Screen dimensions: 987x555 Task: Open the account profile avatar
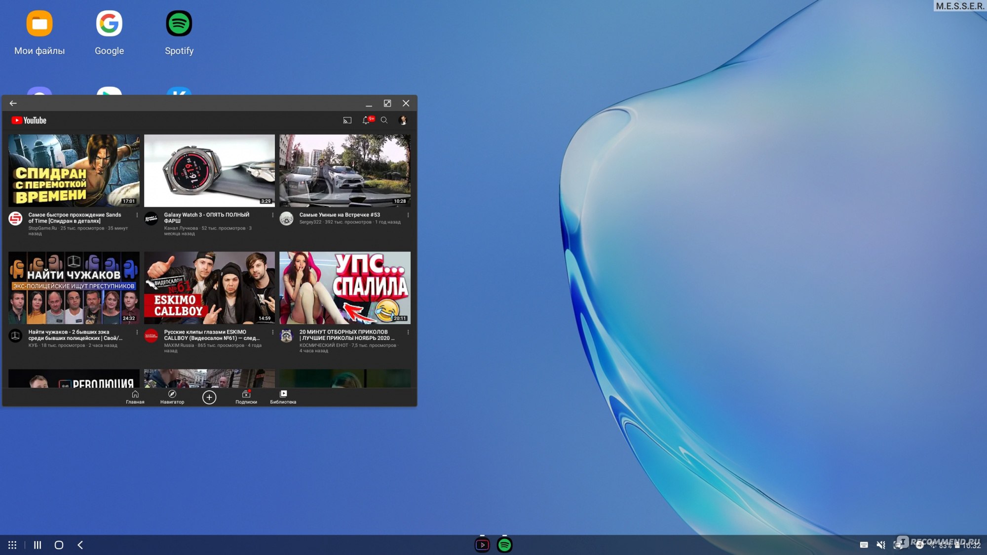403,120
